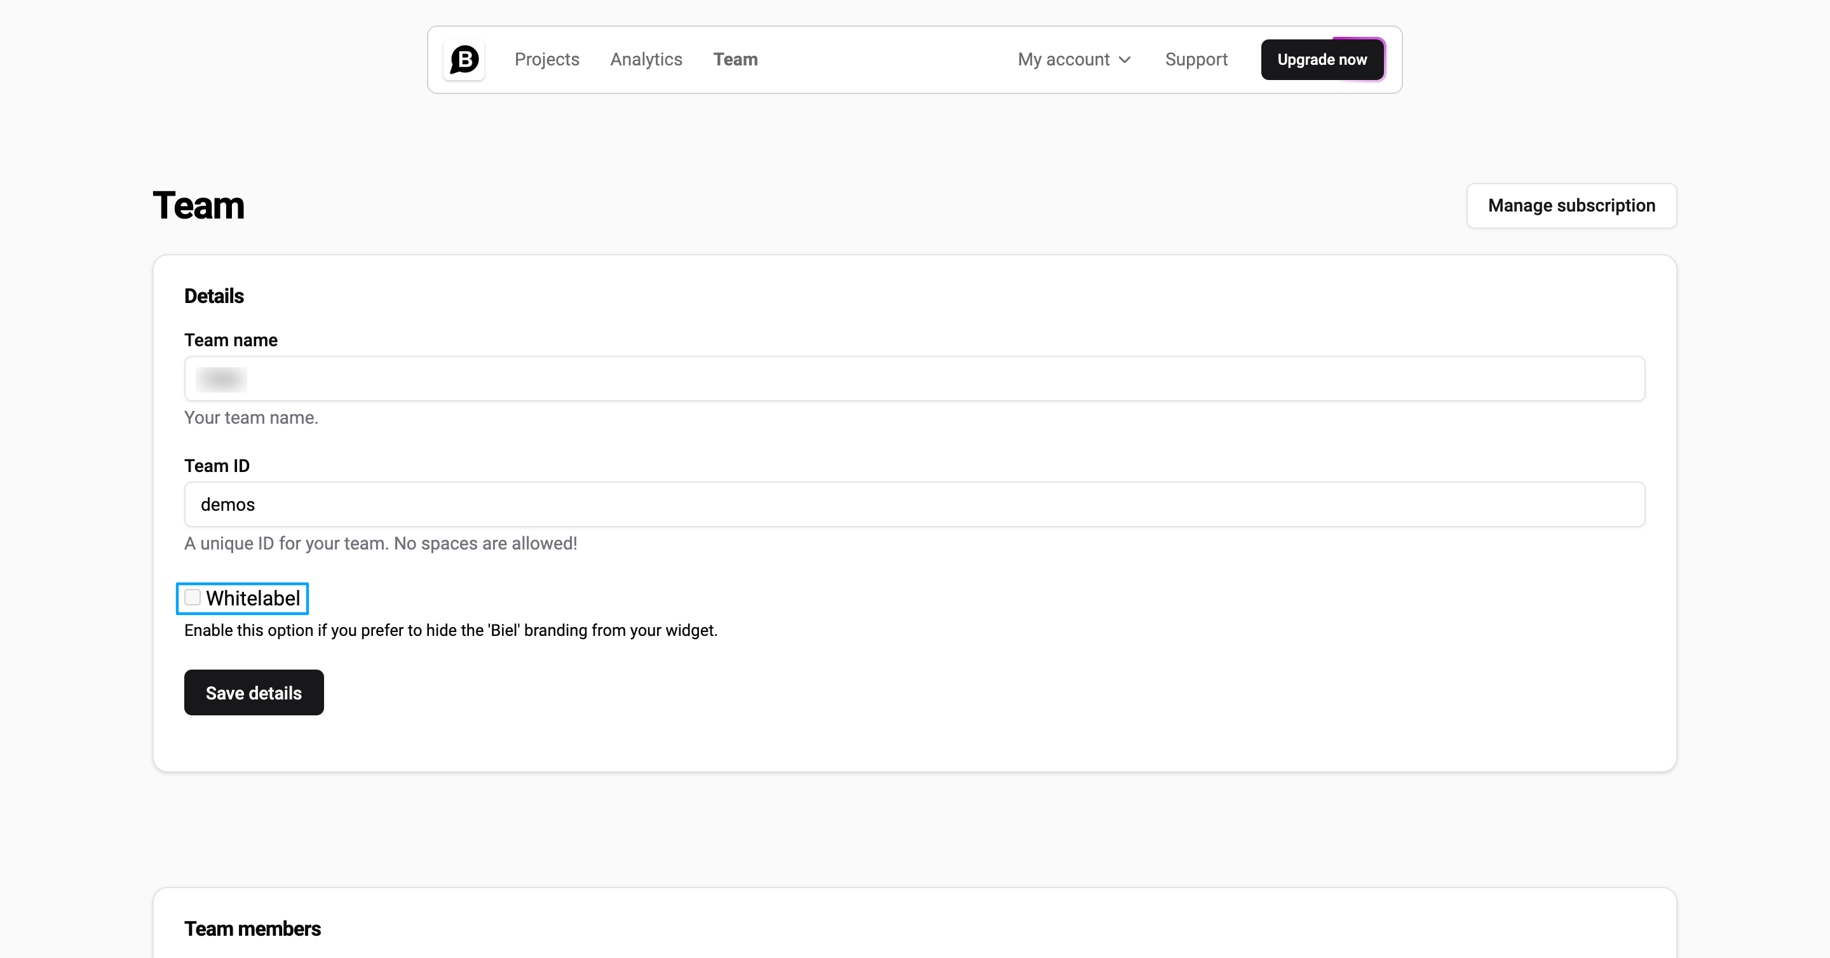Open the Projects page
1830x958 pixels.
[x=546, y=60]
